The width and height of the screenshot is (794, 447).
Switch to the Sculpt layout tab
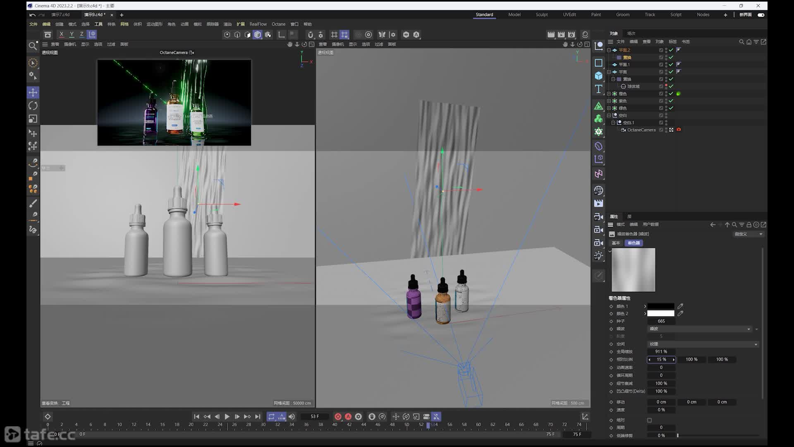coord(541,14)
